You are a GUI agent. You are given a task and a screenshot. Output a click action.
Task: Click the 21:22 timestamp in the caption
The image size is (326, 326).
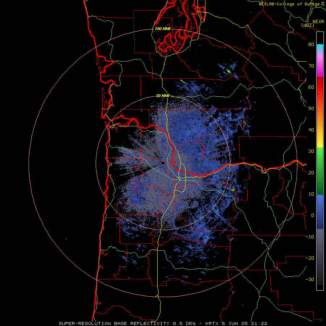(x=259, y=323)
